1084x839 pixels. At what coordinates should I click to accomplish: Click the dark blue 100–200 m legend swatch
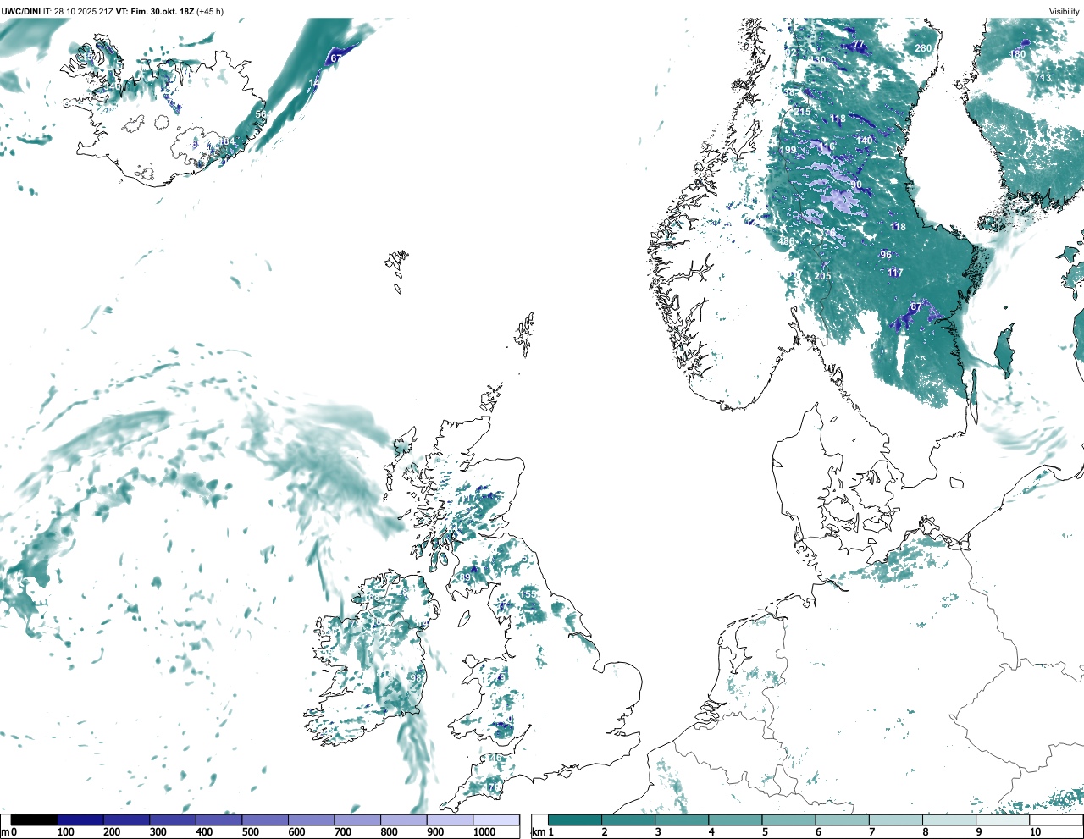click(x=80, y=820)
